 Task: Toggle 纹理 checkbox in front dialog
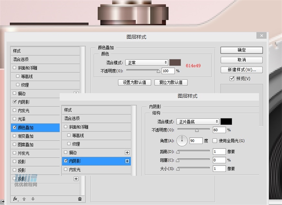coord(69,144)
